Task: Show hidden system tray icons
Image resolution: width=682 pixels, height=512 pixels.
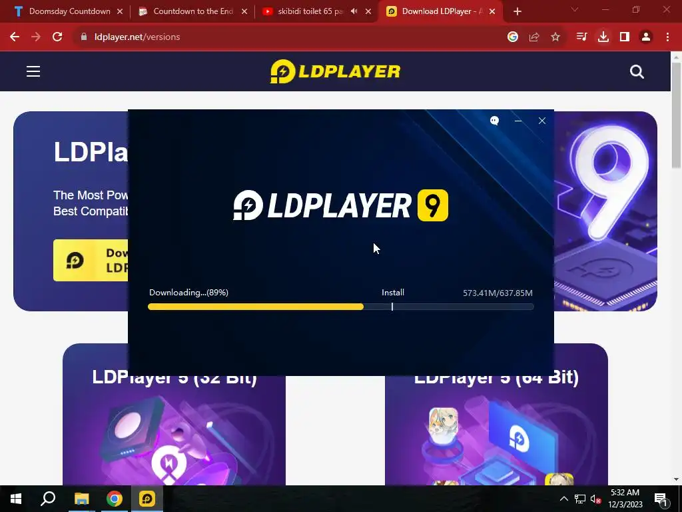Action: (563, 499)
